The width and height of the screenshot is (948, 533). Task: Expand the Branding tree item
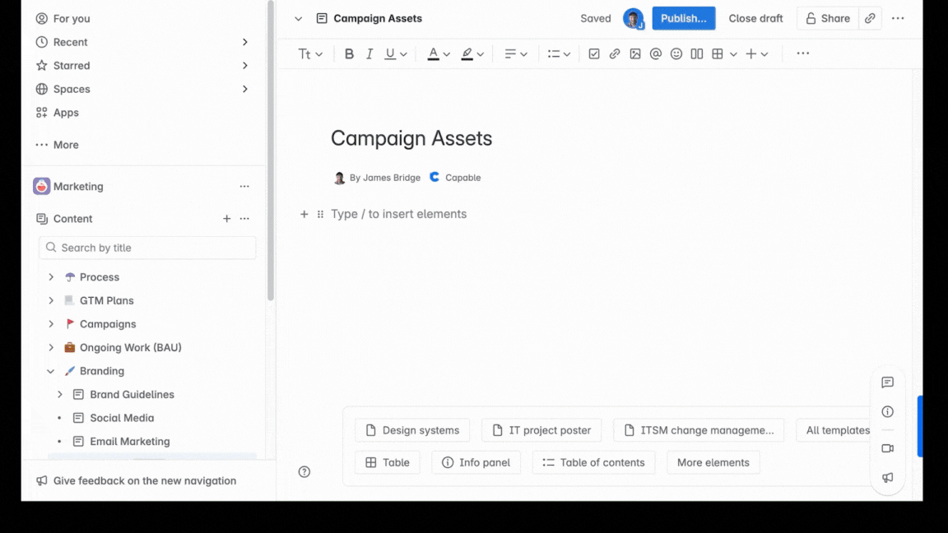[51, 371]
